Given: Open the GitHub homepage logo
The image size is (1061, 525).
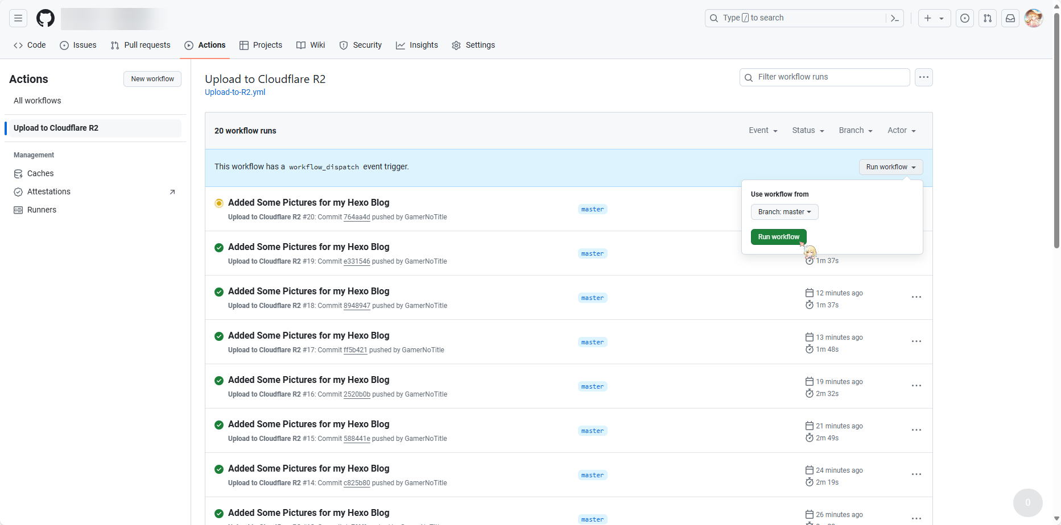Looking at the screenshot, I should click(x=46, y=18).
